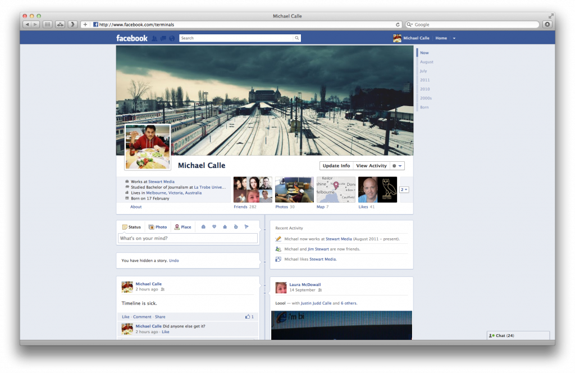Open the Chat (24) bar

(518, 335)
